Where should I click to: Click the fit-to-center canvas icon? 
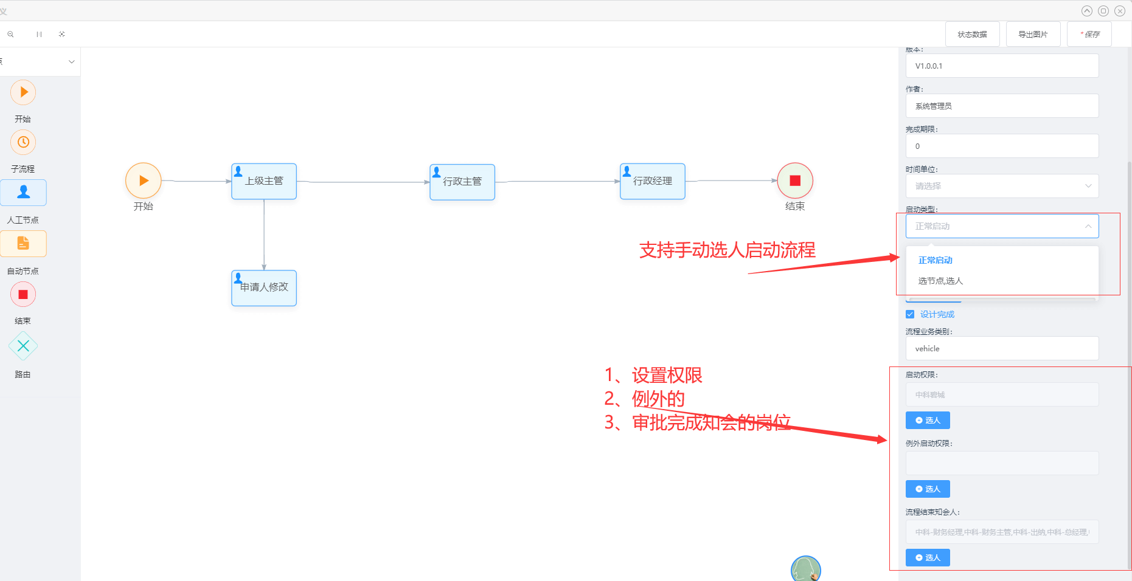(x=61, y=35)
